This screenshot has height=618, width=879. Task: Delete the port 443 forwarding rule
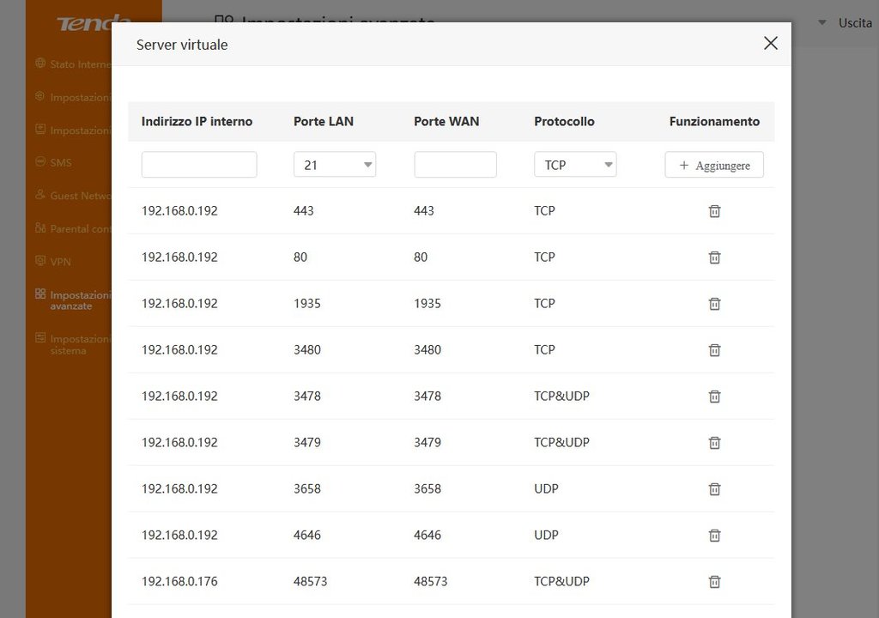click(714, 211)
